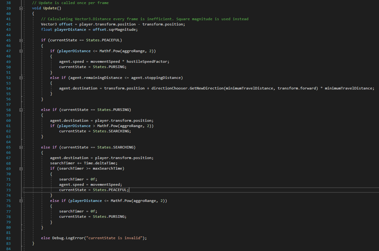Set a breakpoint beside line 60
The height and width of the screenshot is (251, 379).
(x=3, y=120)
